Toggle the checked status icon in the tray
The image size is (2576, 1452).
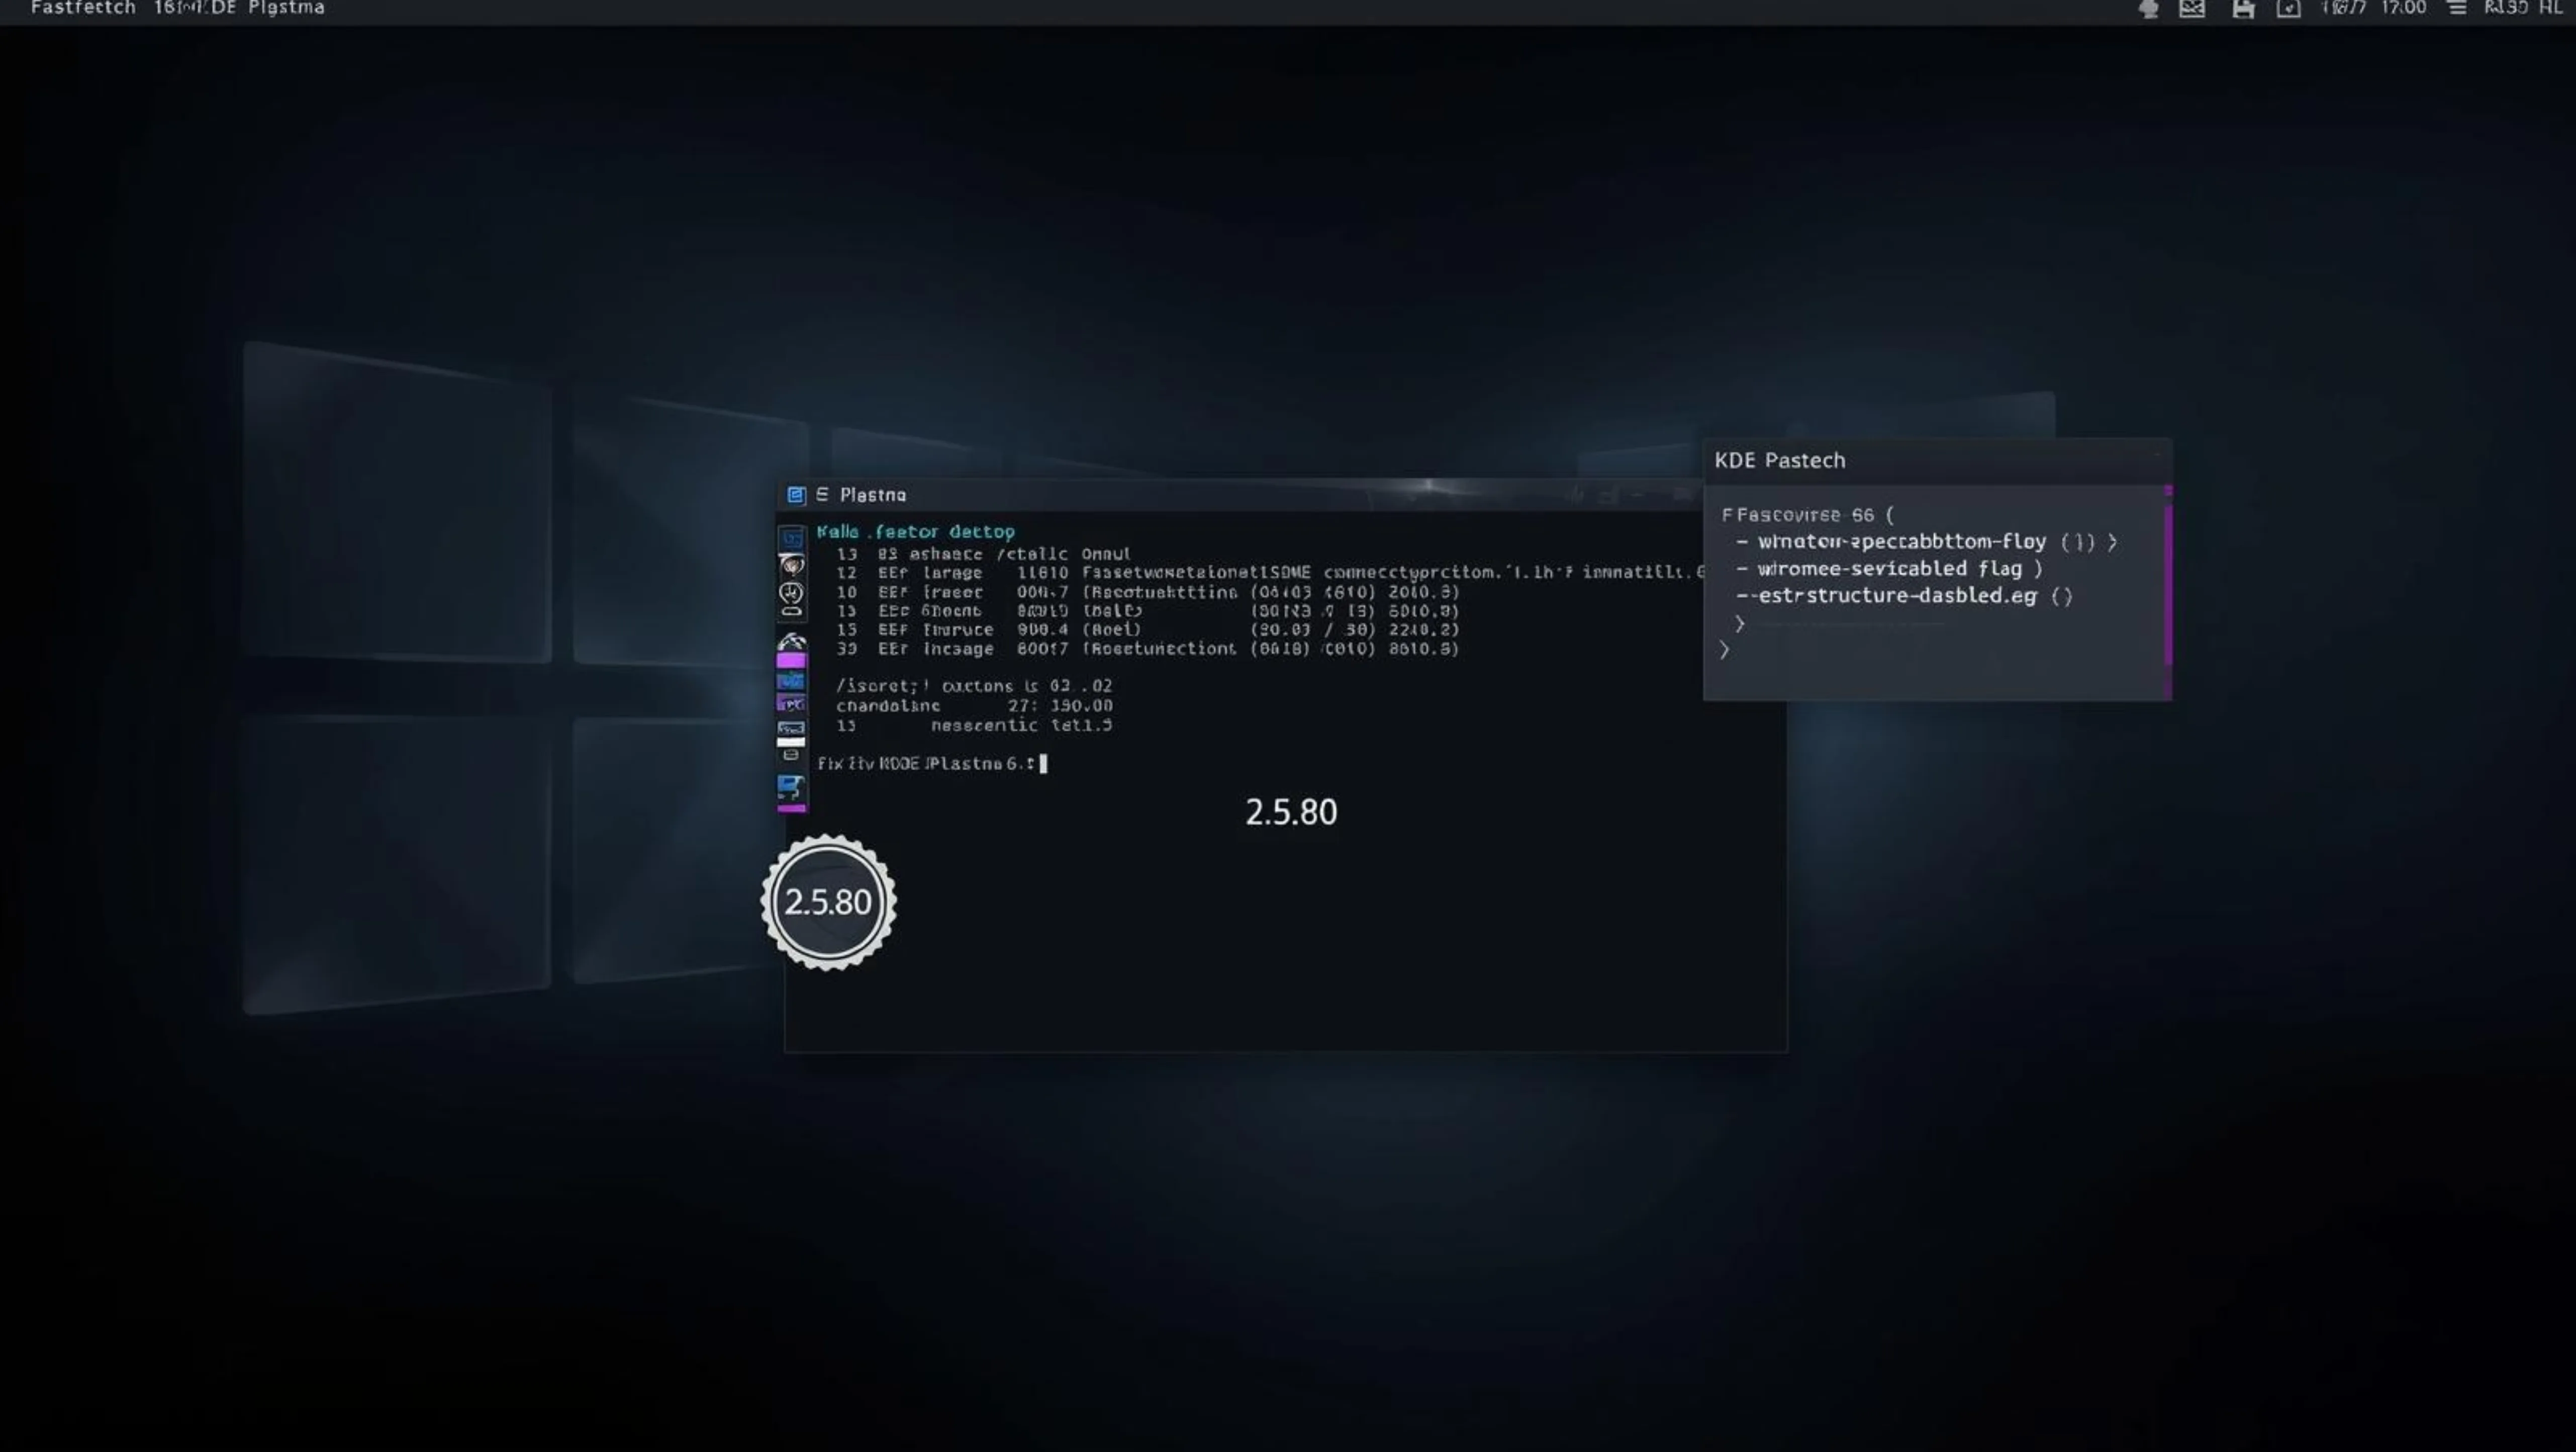[x=2289, y=10]
